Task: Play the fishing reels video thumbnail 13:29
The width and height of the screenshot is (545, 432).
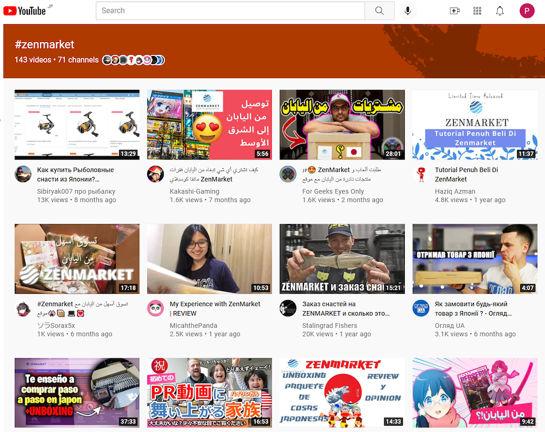Action: (x=77, y=124)
